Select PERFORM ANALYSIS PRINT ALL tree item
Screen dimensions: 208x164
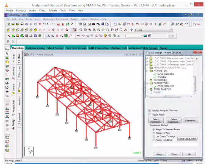tap(170, 68)
